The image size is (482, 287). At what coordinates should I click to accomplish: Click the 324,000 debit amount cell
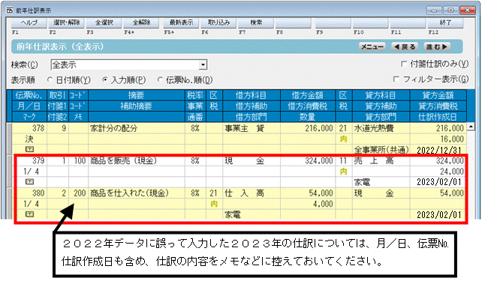coord(308,161)
